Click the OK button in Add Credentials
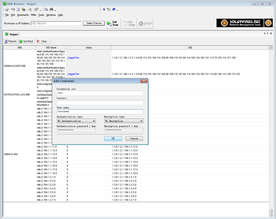The height and width of the screenshot is (219, 276). click(113, 139)
